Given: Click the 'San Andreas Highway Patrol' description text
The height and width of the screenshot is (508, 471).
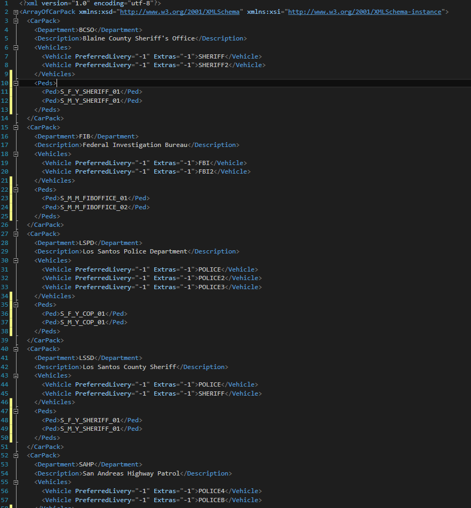Looking at the screenshot, I should point(131,474).
